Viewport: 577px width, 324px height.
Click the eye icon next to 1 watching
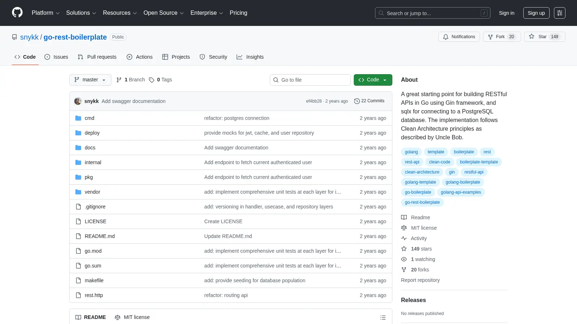(x=404, y=259)
